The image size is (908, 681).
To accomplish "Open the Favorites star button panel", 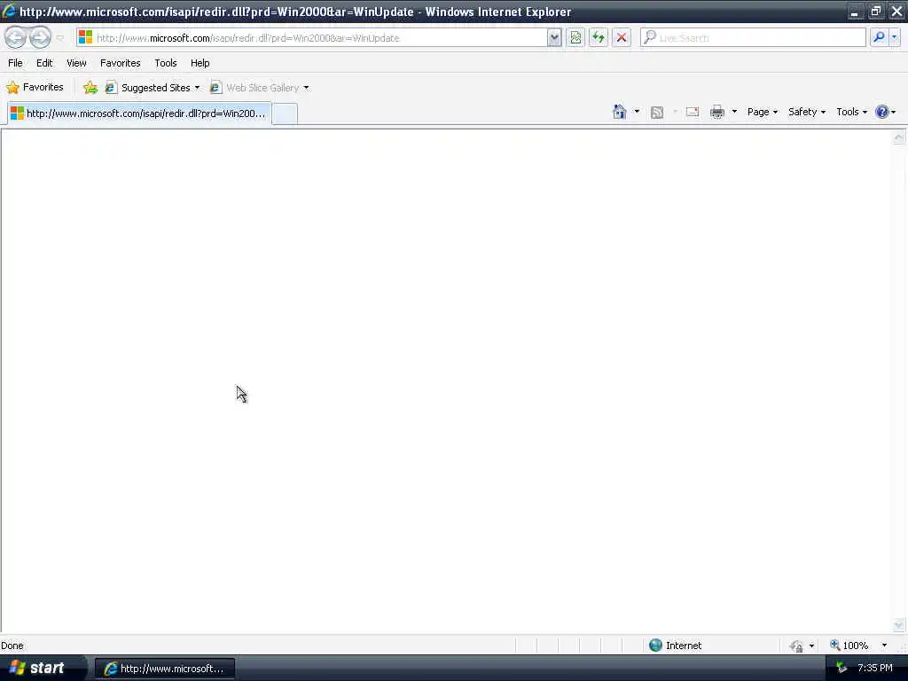I will (35, 88).
